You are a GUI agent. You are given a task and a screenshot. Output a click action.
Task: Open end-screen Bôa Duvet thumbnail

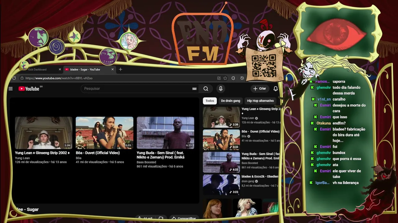click(104, 133)
